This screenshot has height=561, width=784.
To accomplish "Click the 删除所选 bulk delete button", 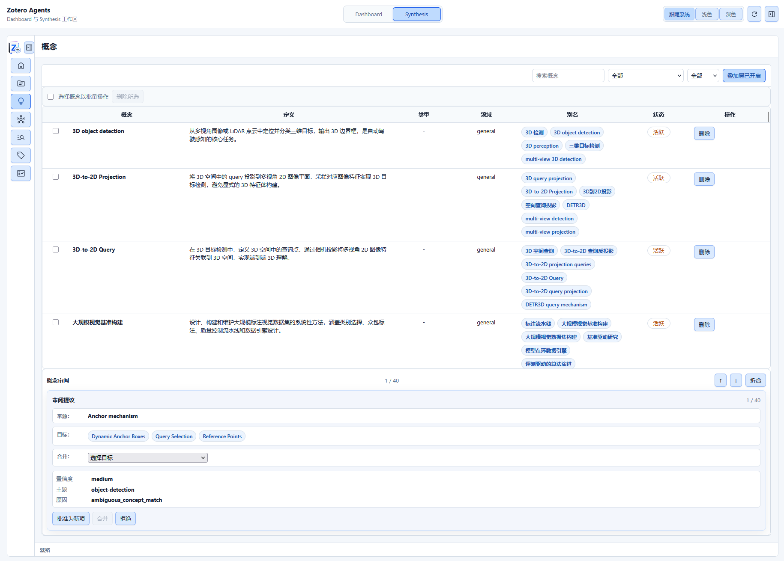I will coord(128,97).
